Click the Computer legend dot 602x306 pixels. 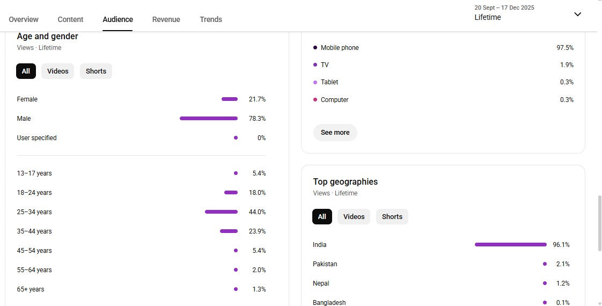(315, 100)
